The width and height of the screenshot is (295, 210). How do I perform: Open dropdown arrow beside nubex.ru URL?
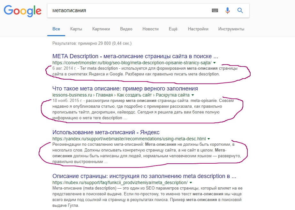tap(191, 182)
